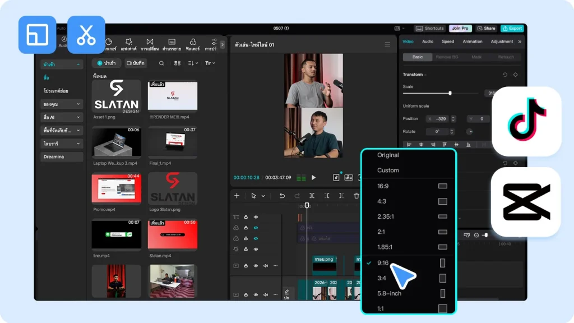Open the เอฟเฟกต์ effects star icon
Viewport: 574px width, 323px height.
click(128, 41)
